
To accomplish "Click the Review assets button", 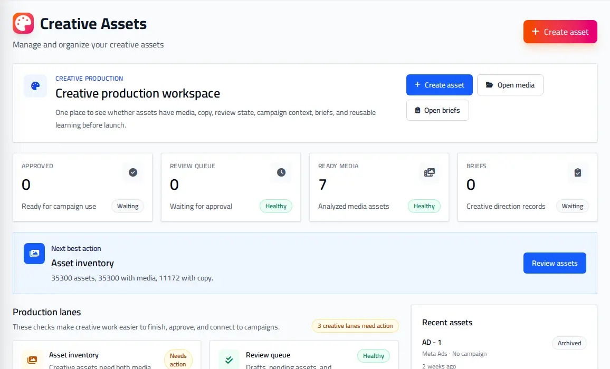I will (555, 263).
